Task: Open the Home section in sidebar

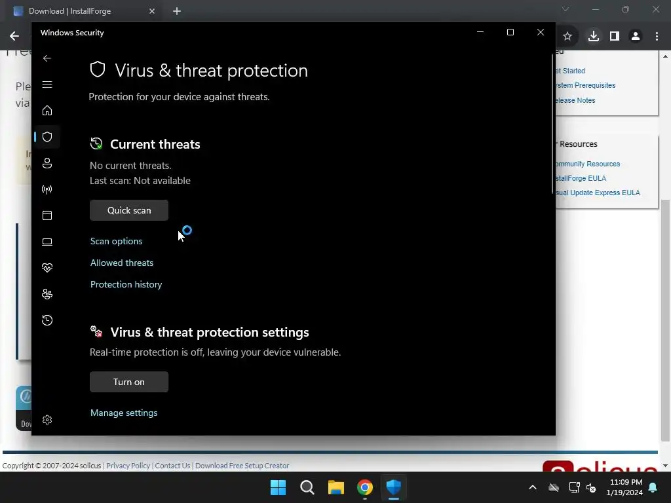Action: [x=47, y=111]
